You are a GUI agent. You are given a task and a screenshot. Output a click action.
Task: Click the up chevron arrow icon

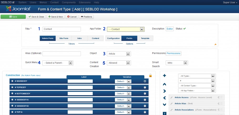165,84
